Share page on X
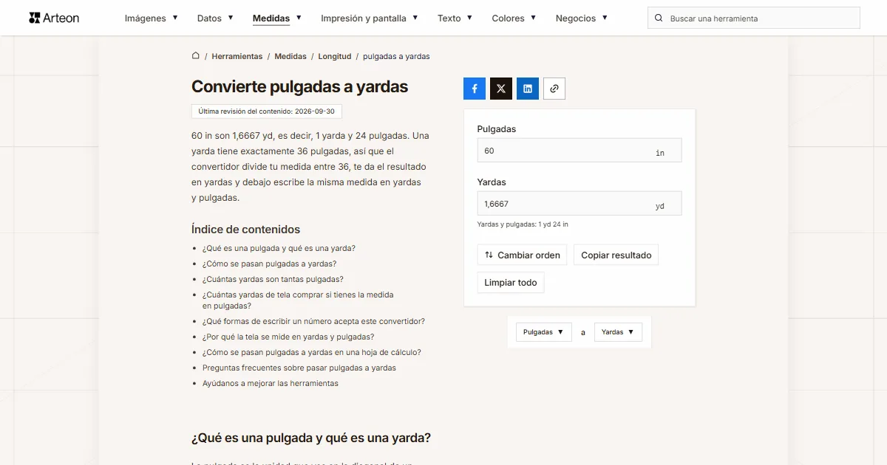Image resolution: width=887 pixels, height=465 pixels. coord(501,89)
